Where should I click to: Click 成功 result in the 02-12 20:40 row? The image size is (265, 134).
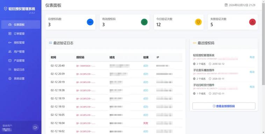145,66
